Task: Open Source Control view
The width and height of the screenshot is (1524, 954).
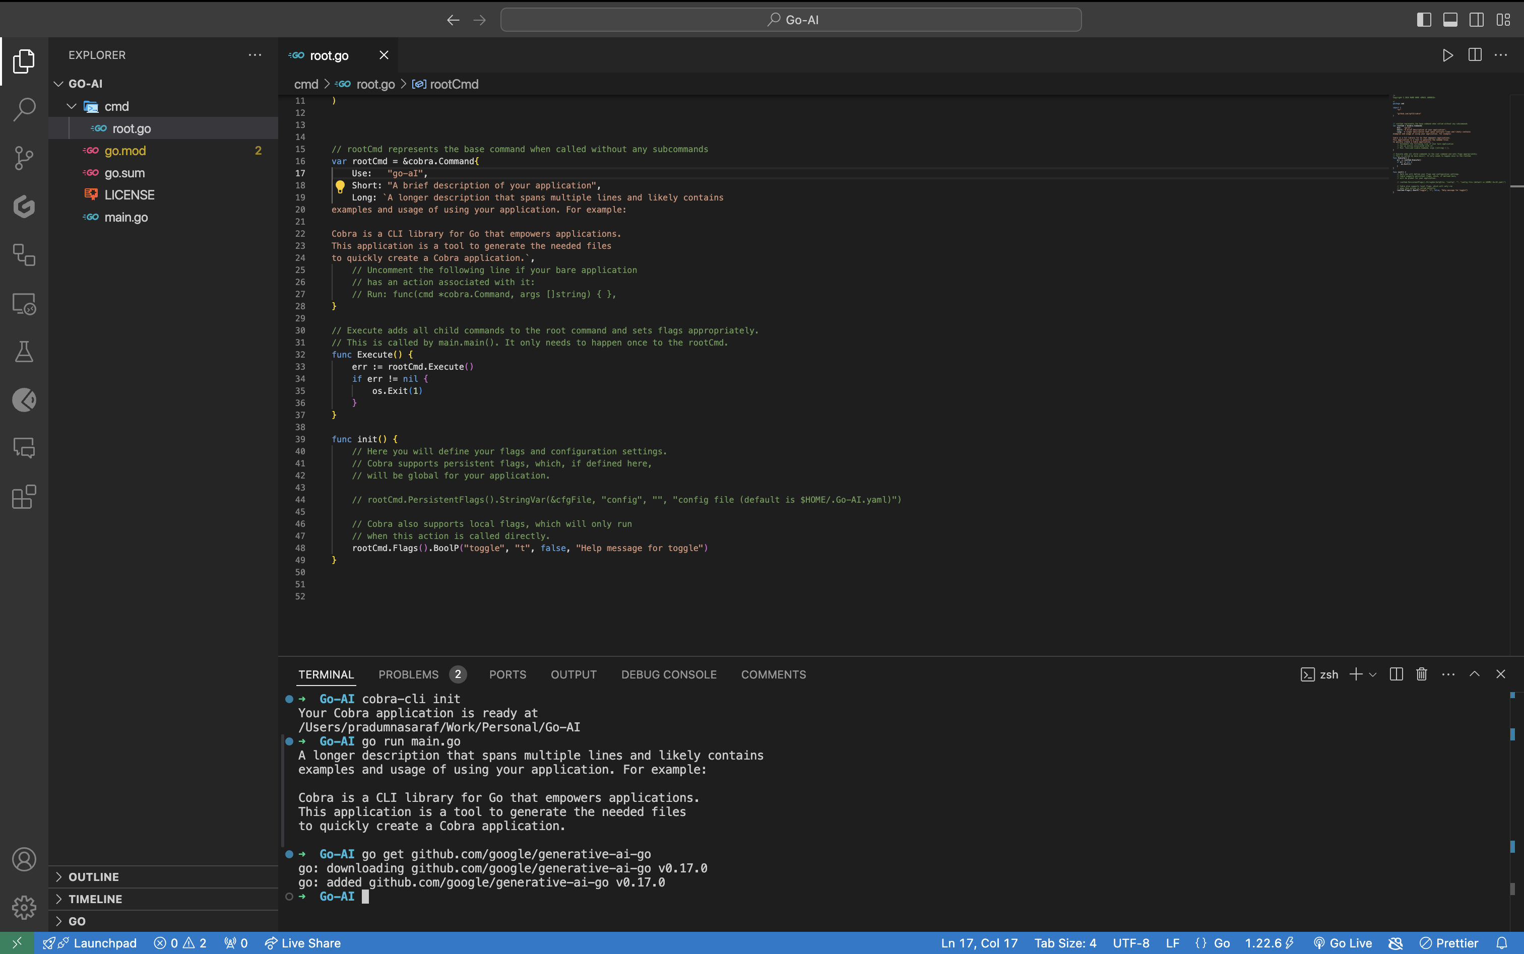Action: 24,158
